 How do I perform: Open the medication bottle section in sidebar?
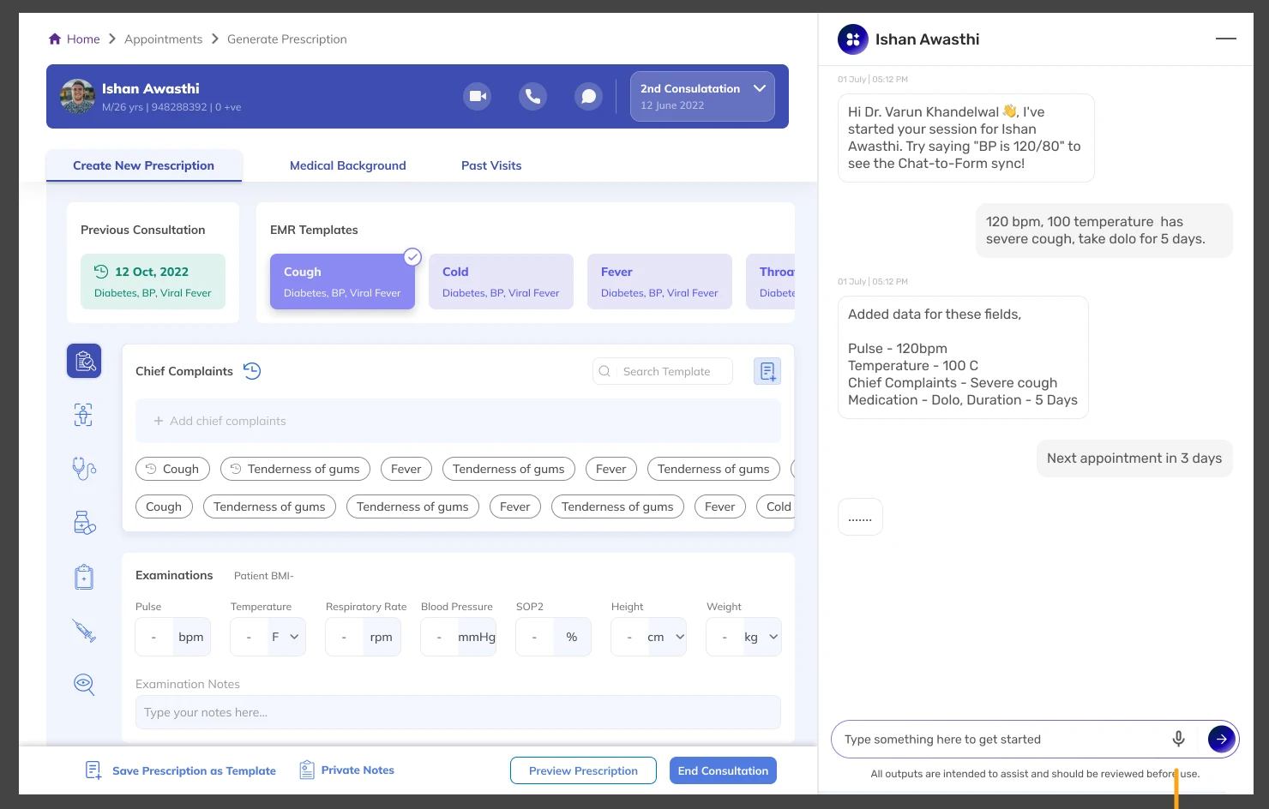click(84, 522)
